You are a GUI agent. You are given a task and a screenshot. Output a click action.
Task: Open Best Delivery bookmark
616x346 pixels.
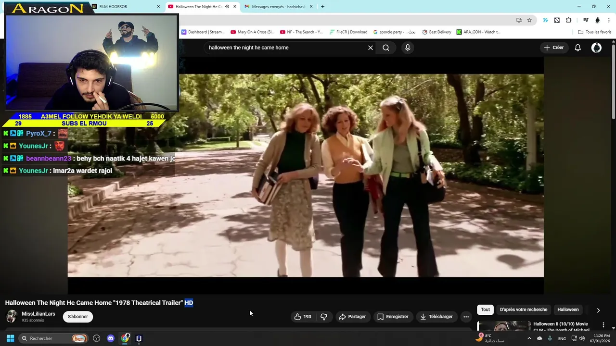(437, 32)
